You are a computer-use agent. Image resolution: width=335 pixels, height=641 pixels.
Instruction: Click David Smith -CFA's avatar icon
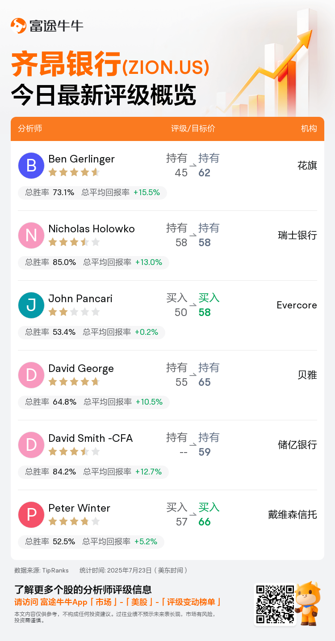coord(31,445)
